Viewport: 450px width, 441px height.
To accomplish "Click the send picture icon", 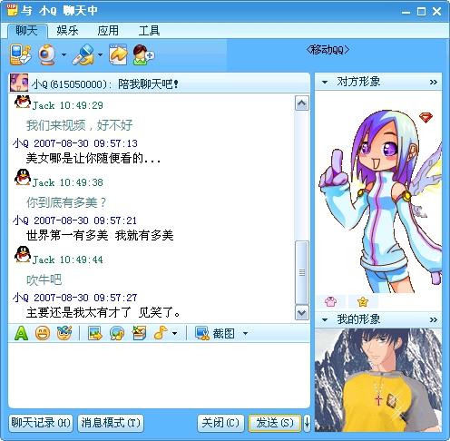I will tap(95, 334).
